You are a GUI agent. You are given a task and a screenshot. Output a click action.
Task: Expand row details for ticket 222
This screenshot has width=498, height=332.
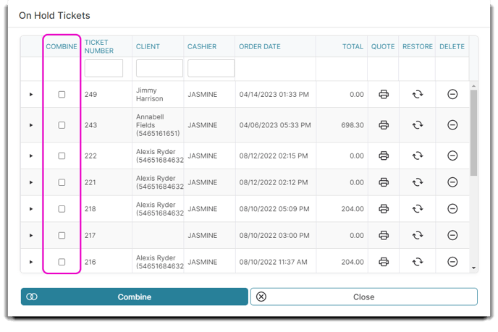pos(31,156)
